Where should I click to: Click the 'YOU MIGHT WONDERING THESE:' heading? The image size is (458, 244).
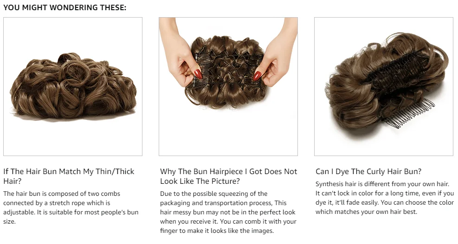[65, 7]
